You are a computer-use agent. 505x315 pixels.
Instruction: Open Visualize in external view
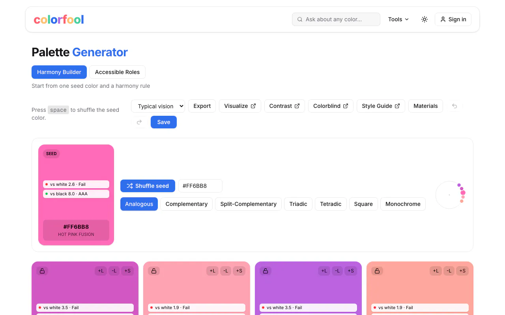pyautogui.click(x=240, y=106)
